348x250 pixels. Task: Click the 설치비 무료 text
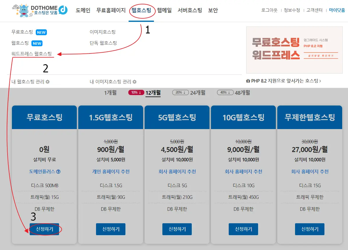click(x=45, y=160)
